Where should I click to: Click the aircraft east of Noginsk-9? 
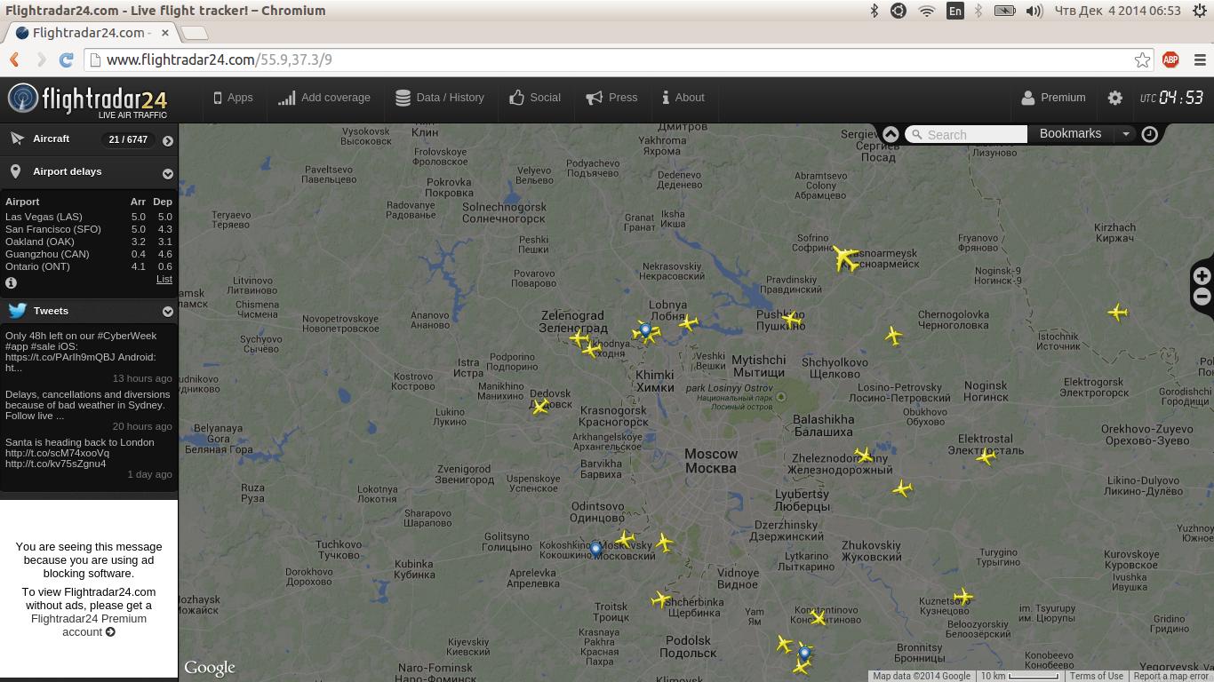[x=1117, y=312]
